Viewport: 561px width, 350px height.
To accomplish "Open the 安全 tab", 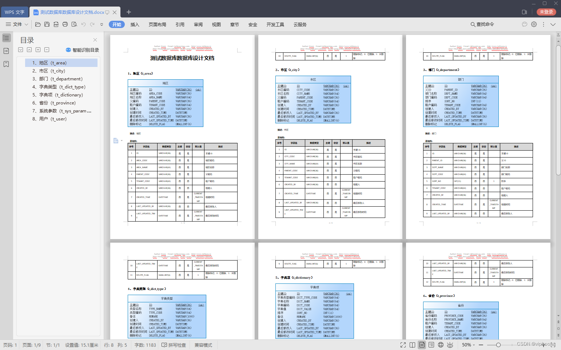I will 253,24.
